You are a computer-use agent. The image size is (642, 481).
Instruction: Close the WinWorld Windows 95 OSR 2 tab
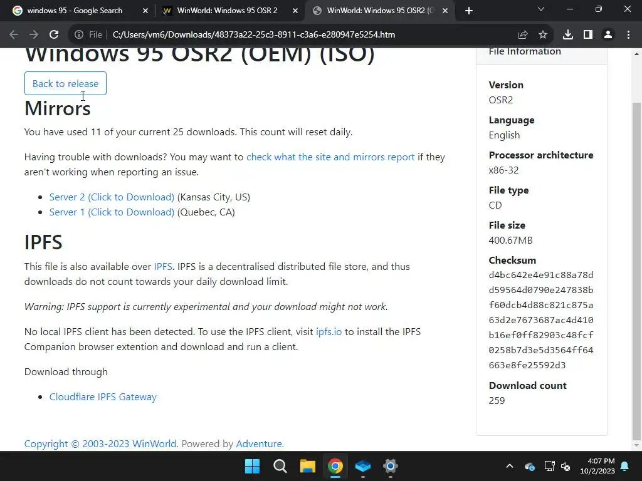click(x=295, y=11)
